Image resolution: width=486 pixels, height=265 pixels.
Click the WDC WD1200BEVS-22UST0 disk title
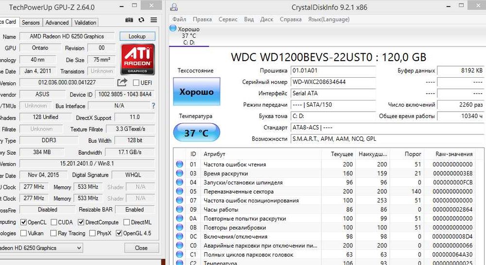tap(329, 57)
